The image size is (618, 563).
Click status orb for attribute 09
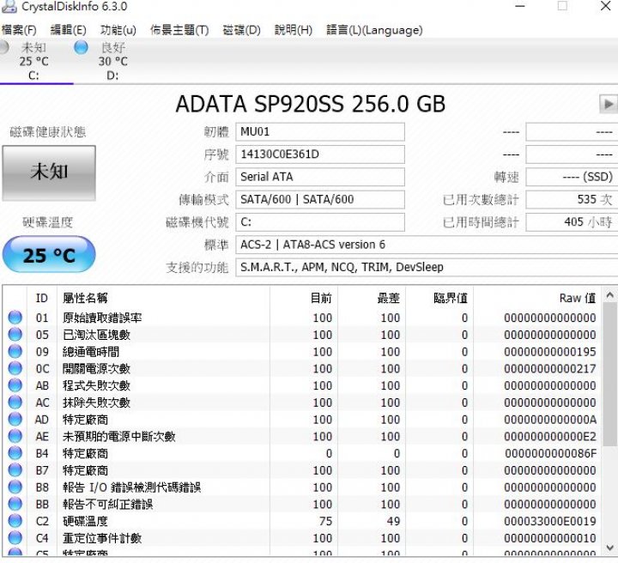tap(15, 351)
